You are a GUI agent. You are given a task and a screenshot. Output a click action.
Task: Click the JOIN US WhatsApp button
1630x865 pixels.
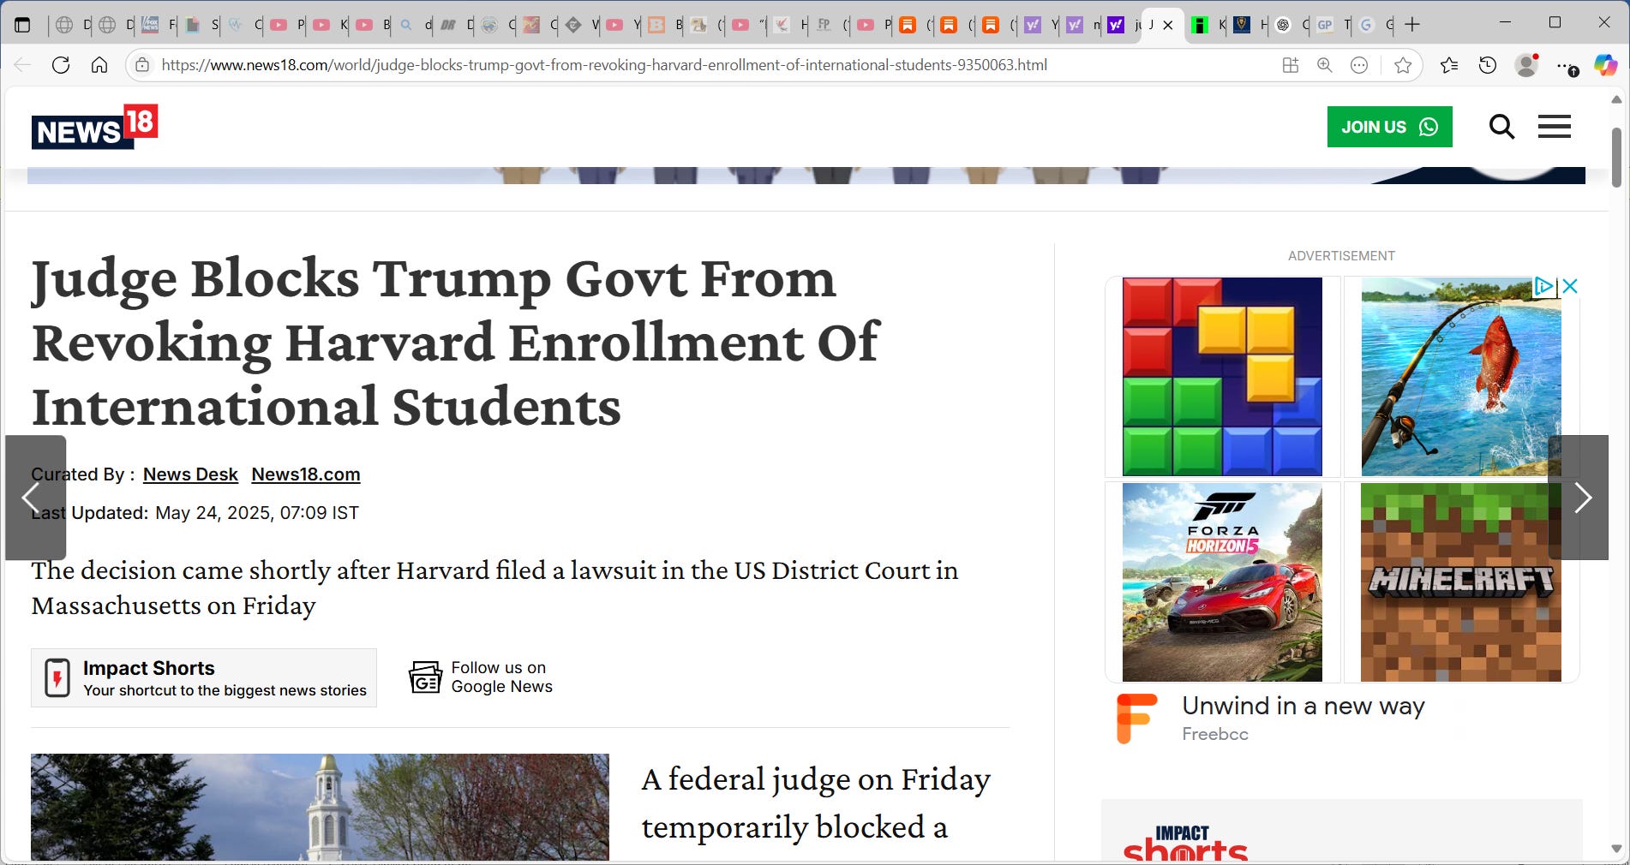coord(1389,127)
